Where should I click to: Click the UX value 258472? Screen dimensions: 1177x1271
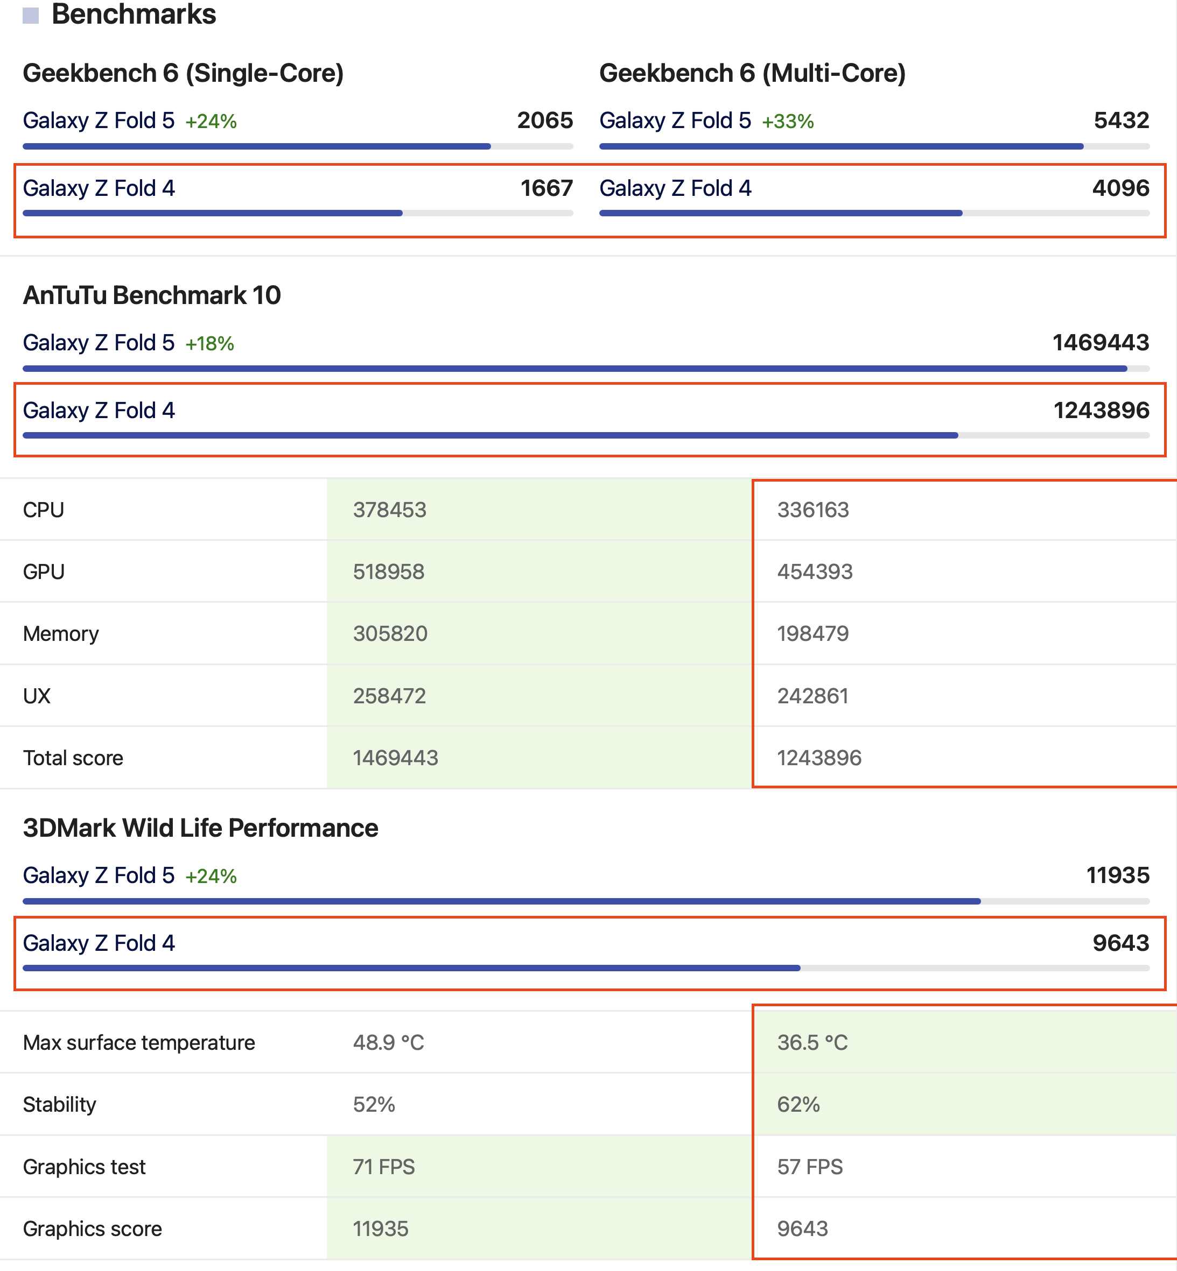tap(390, 696)
